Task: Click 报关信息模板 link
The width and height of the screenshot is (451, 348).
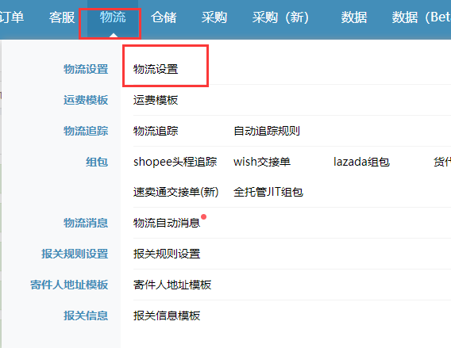Action: coord(167,315)
